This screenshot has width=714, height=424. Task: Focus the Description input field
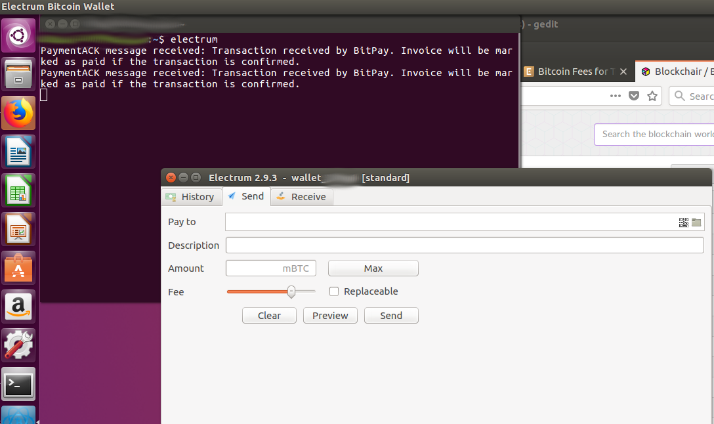click(x=465, y=245)
